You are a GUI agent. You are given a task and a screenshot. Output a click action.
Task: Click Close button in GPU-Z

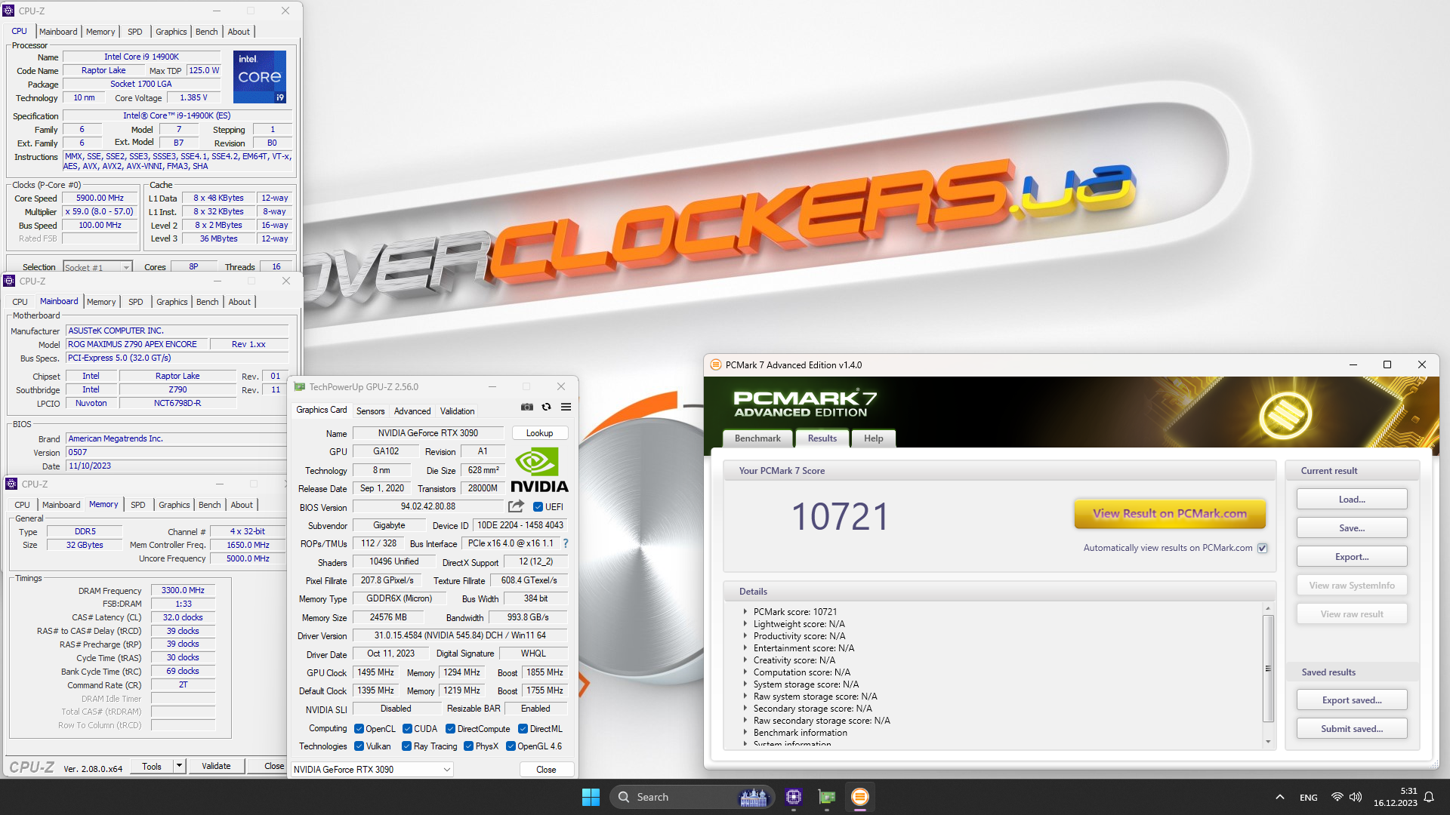pos(546,770)
